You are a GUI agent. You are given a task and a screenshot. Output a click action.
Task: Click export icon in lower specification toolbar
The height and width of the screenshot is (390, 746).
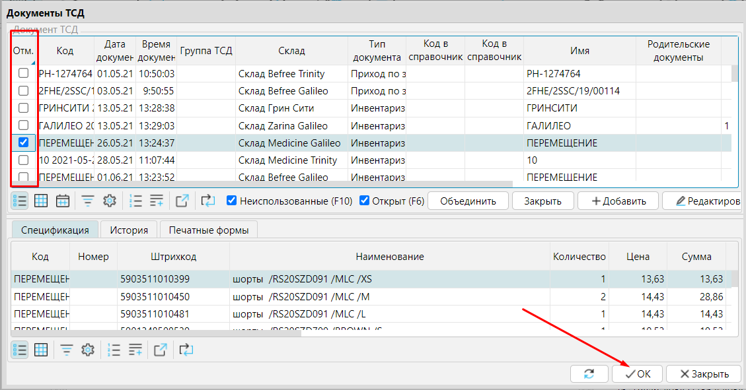(x=161, y=350)
